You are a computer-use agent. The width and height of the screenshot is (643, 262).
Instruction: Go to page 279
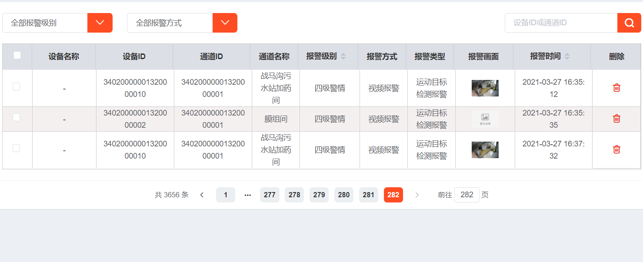(319, 195)
